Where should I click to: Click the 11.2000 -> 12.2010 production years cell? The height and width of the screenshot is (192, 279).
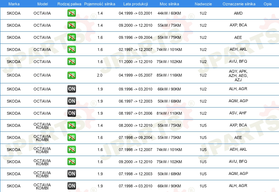click(x=136, y=62)
